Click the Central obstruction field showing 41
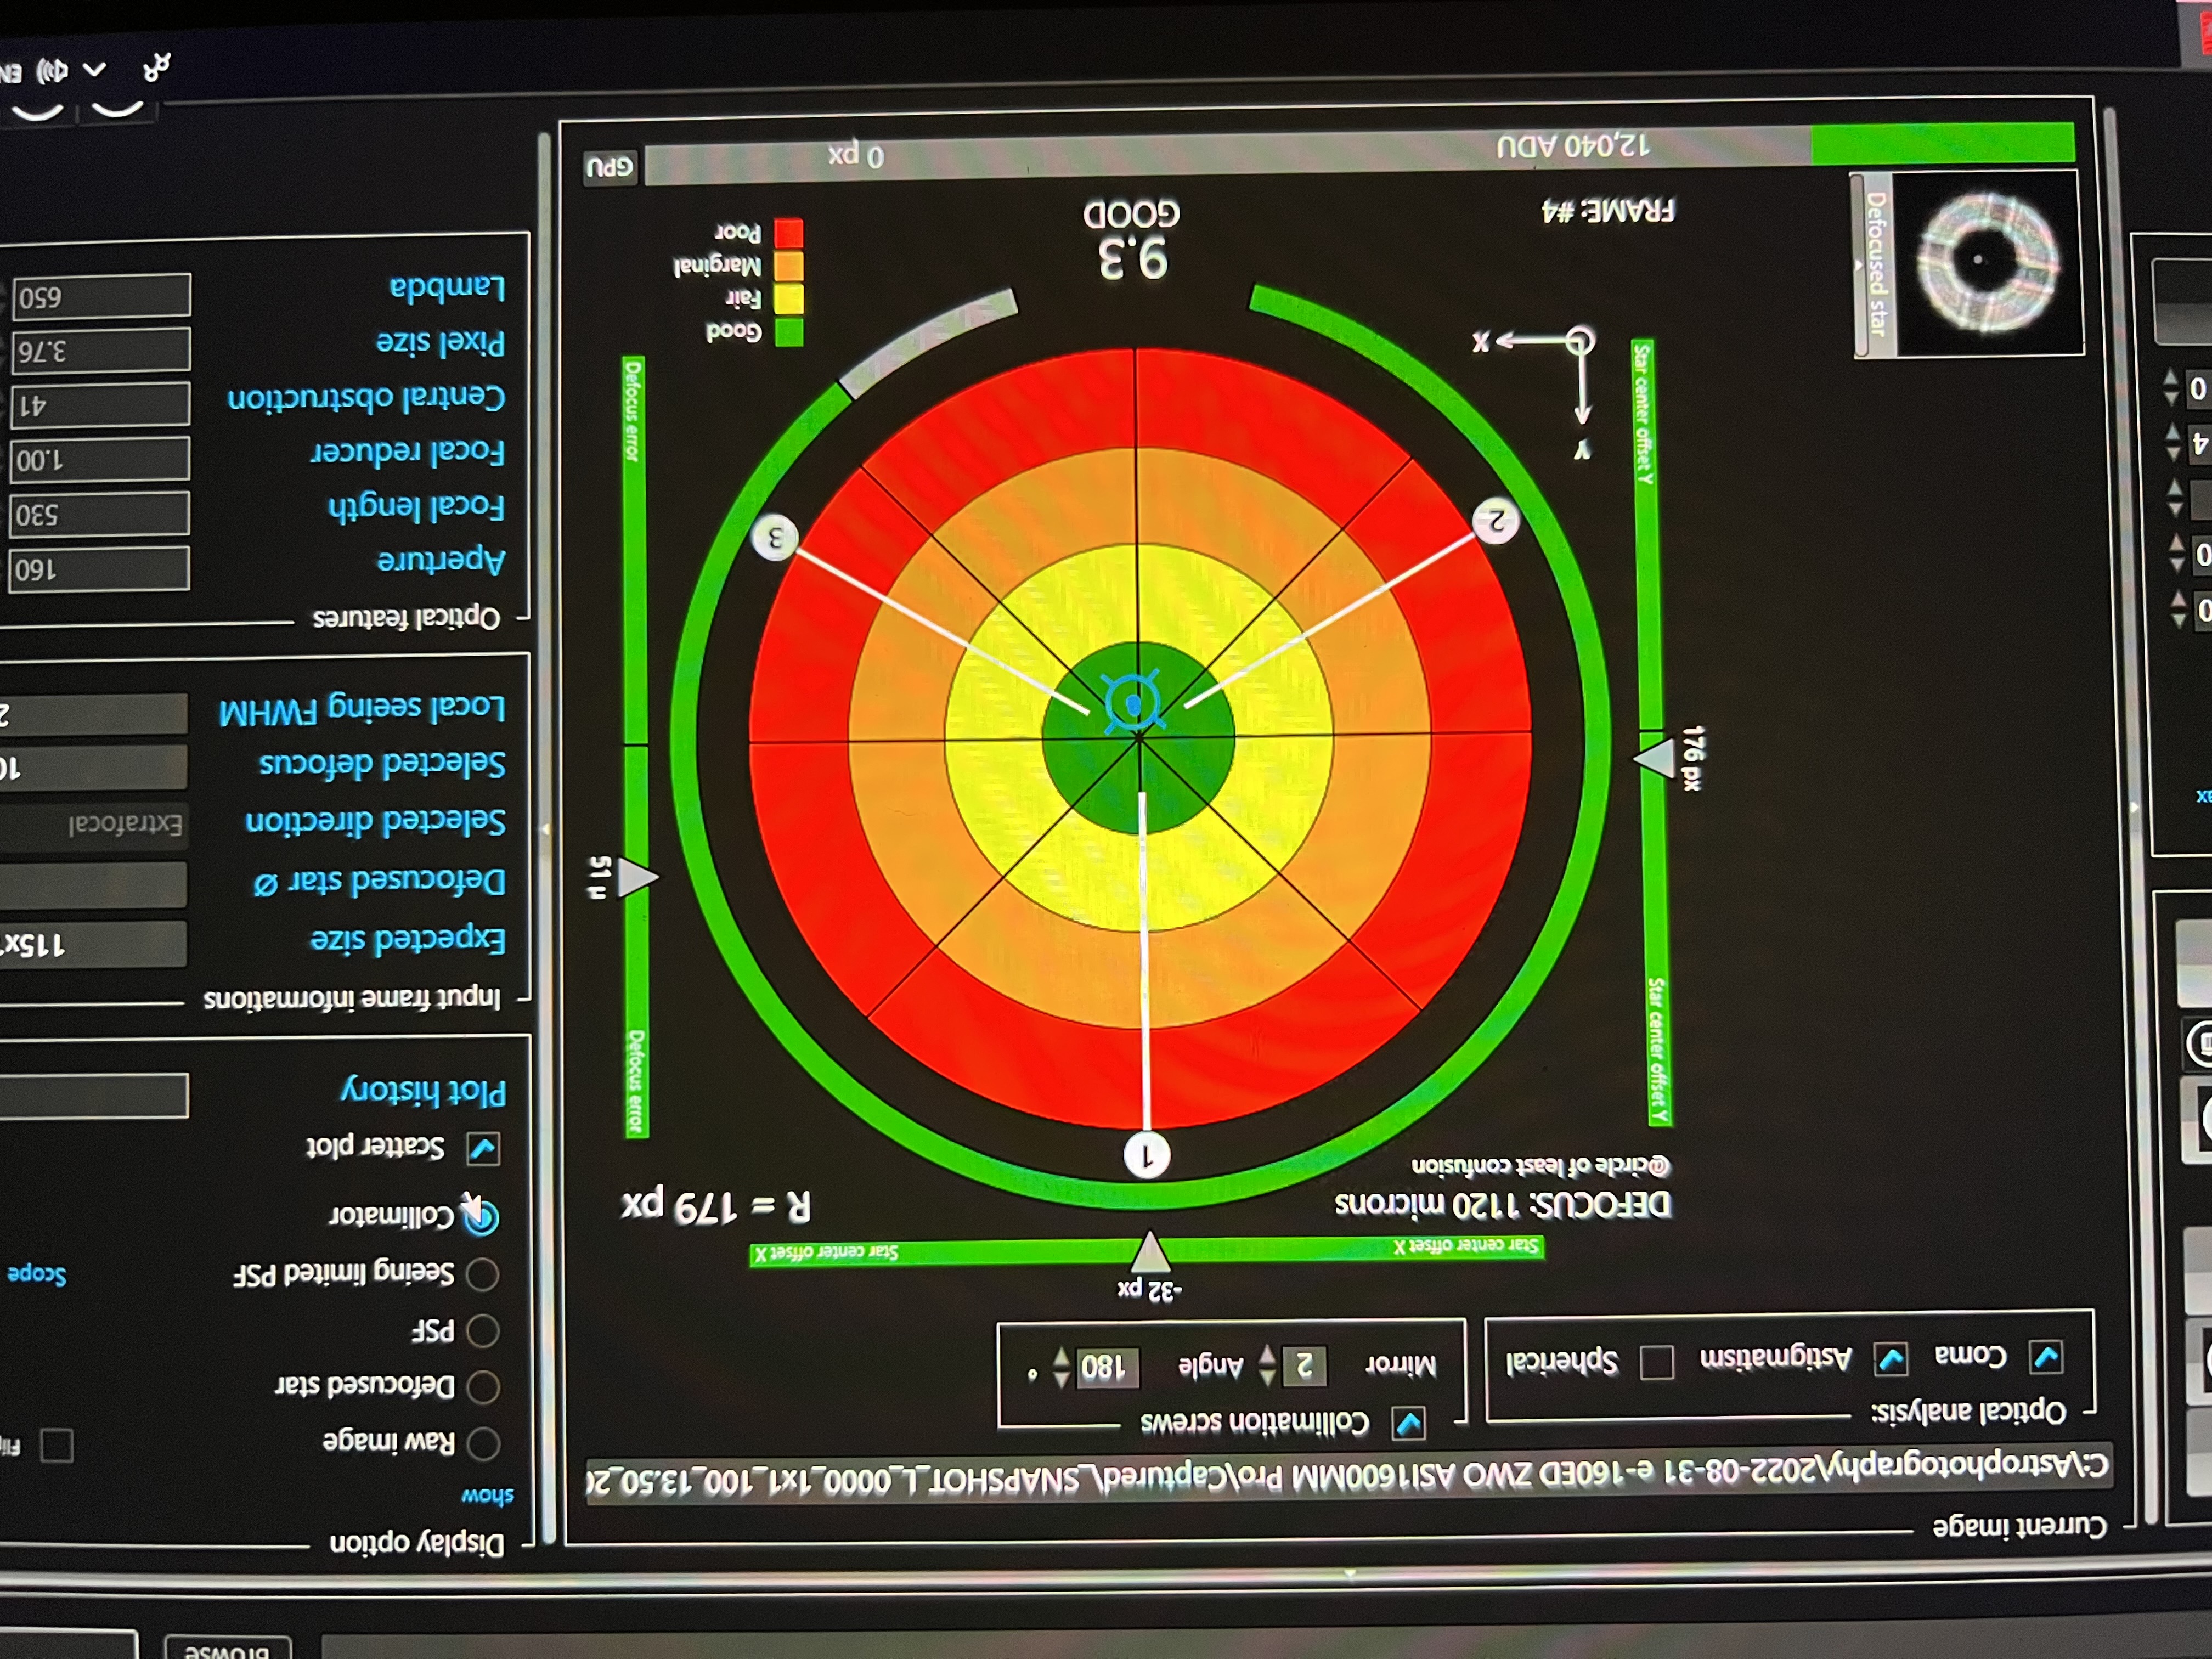 [x=100, y=405]
